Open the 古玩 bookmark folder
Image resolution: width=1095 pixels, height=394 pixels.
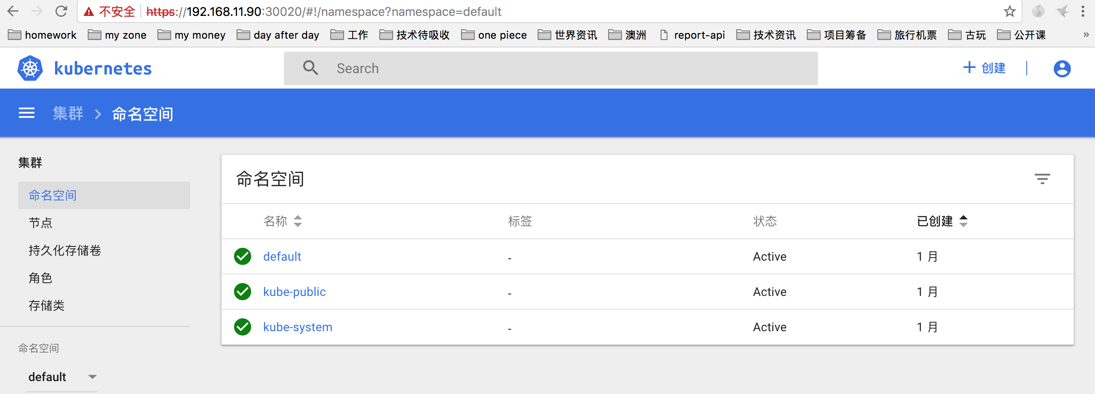click(967, 35)
